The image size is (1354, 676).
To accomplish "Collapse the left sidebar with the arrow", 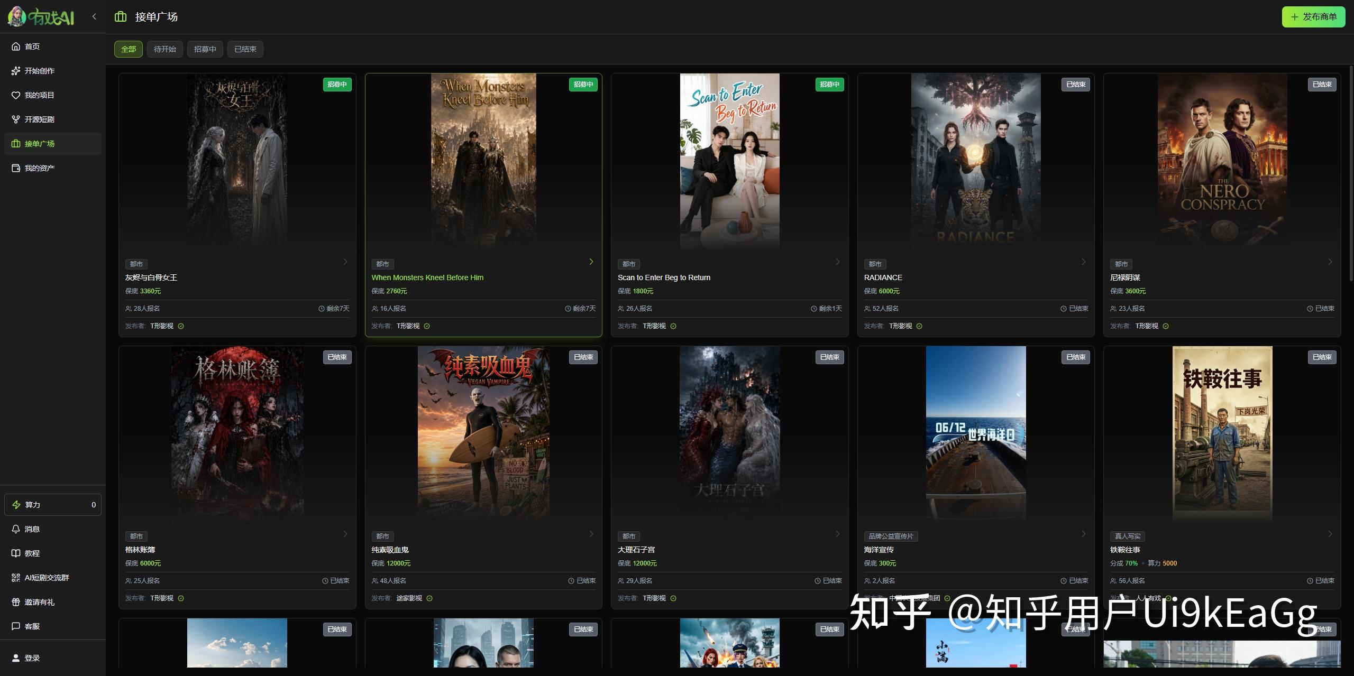I will click(x=94, y=16).
